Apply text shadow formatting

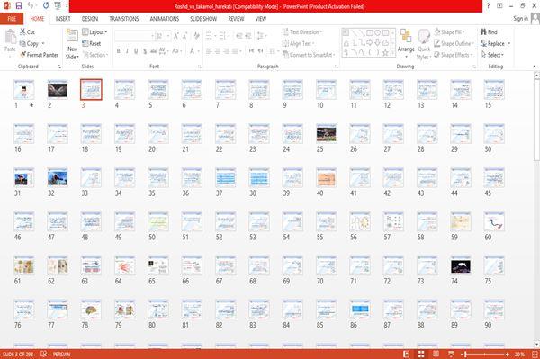[145, 51]
